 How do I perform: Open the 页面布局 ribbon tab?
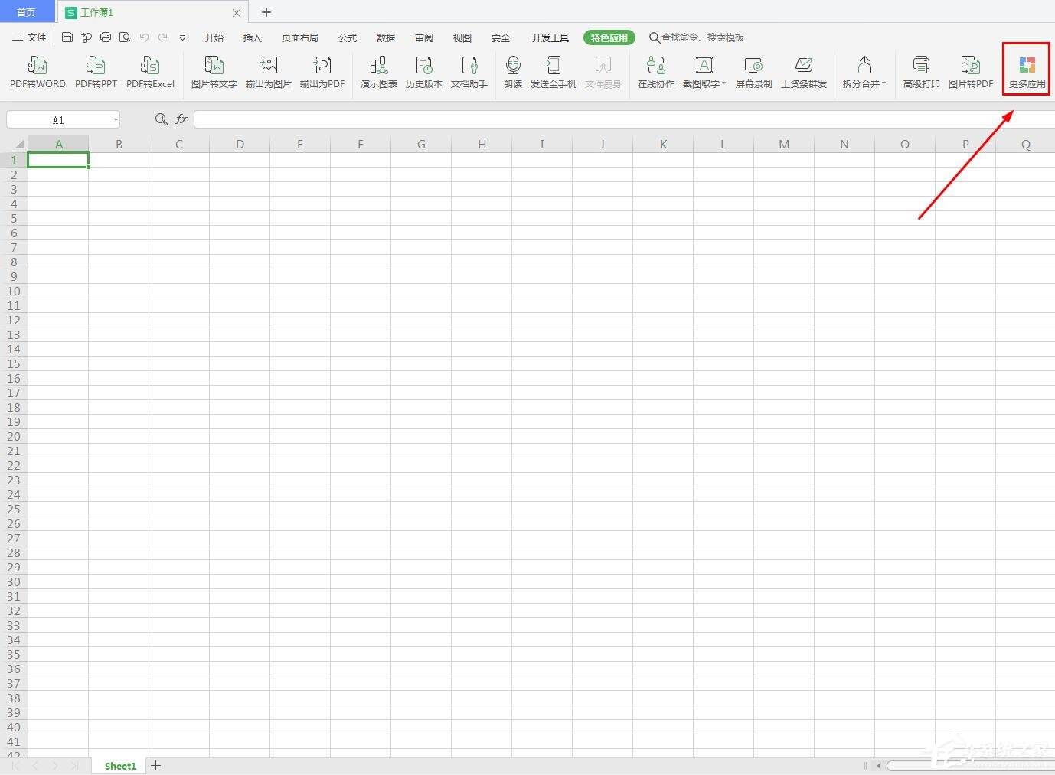coord(299,37)
